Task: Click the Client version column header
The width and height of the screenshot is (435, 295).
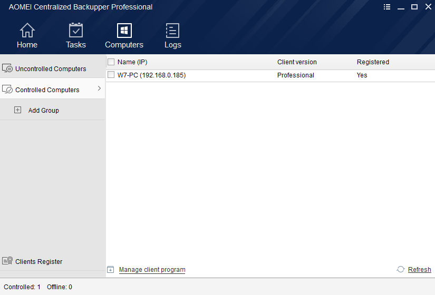Action: 297,62
